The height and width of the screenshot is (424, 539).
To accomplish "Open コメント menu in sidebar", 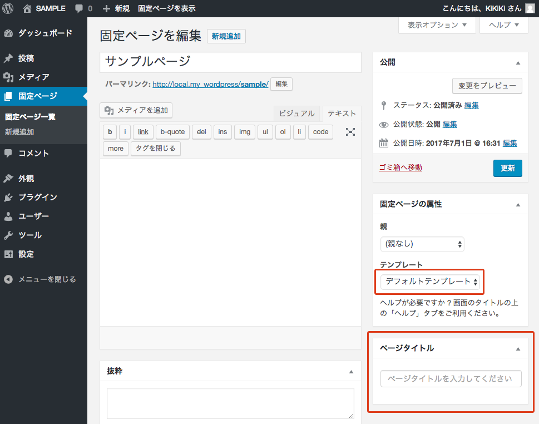I will pos(43,153).
